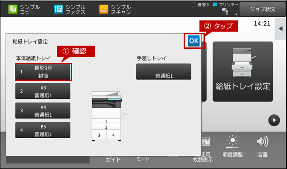The image size is (287, 169).
Task: Click the ガイド label at bottom
Action: 113,160
